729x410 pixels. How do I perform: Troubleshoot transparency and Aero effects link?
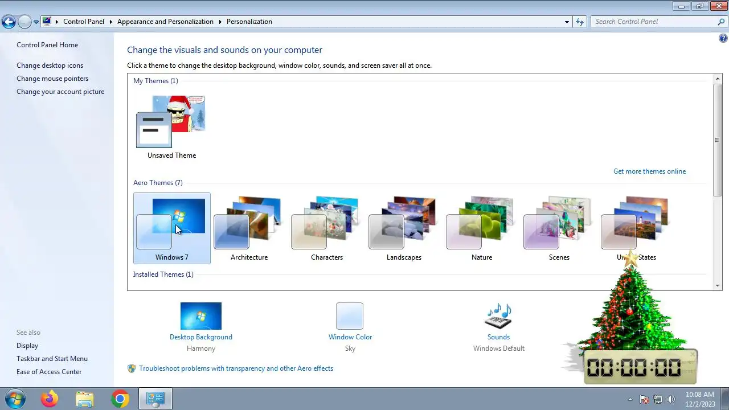[x=236, y=368]
